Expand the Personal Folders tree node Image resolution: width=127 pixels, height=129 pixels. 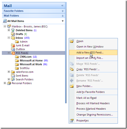tap(5, 83)
